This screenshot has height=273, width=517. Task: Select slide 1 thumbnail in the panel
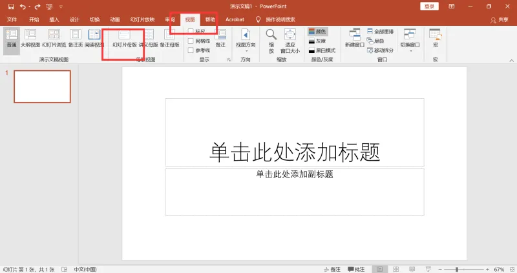point(42,86)
